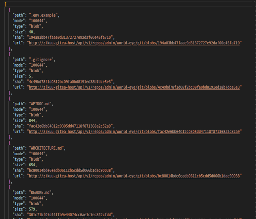
Task: Place cursor on size value 579
Action: [32, 209]
